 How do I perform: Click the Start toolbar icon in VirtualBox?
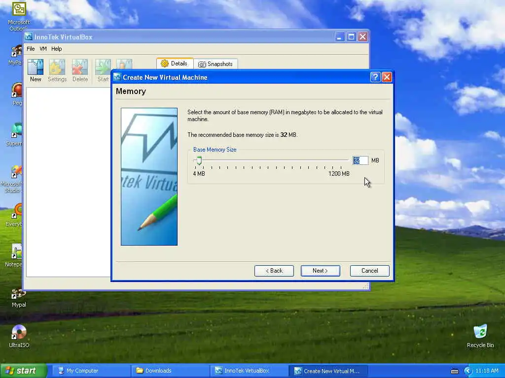[x=103, y=71]
